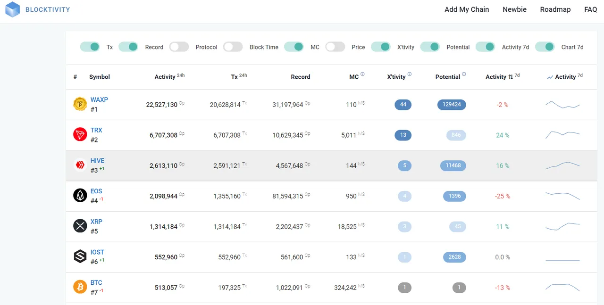Sort by Tx 24h column header

tap(239, 76)
